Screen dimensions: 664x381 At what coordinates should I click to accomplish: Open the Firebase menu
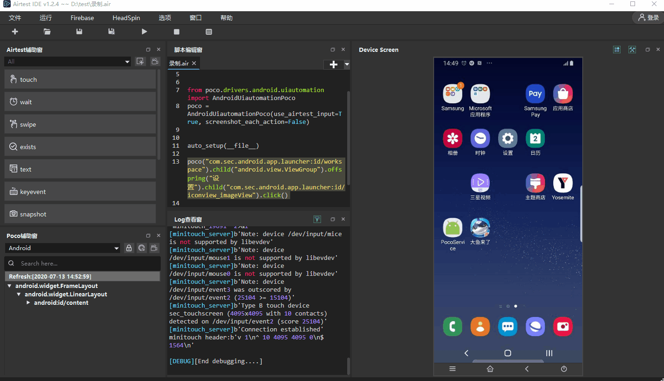82,18
